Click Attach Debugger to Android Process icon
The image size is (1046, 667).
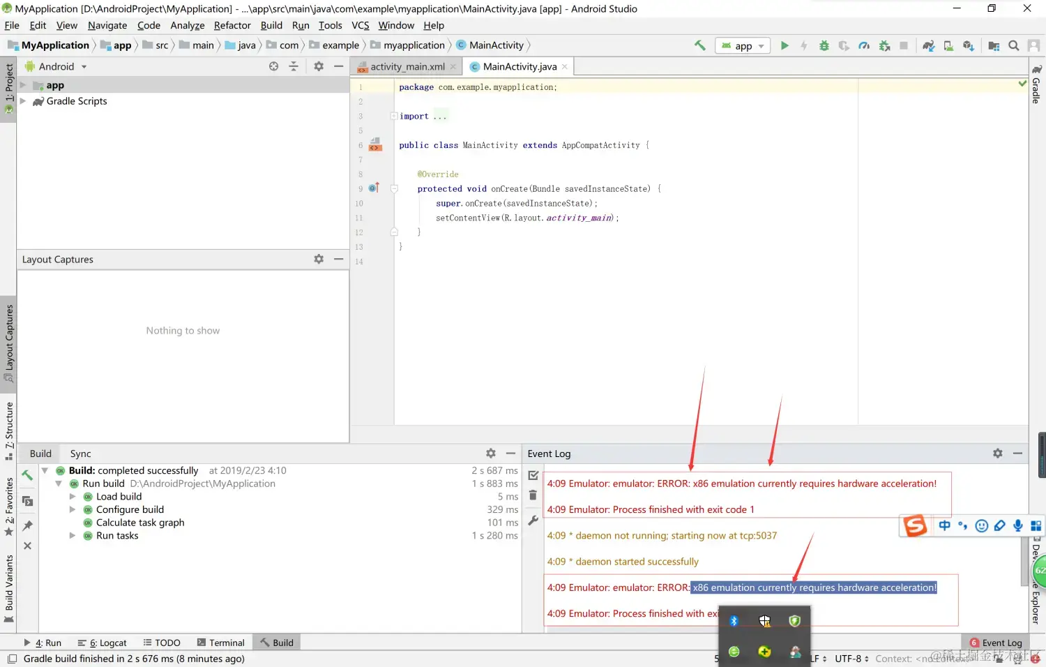coord(884,45)
